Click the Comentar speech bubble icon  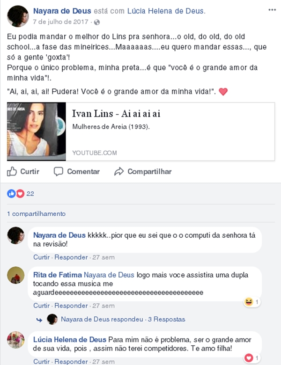(58, 172)
